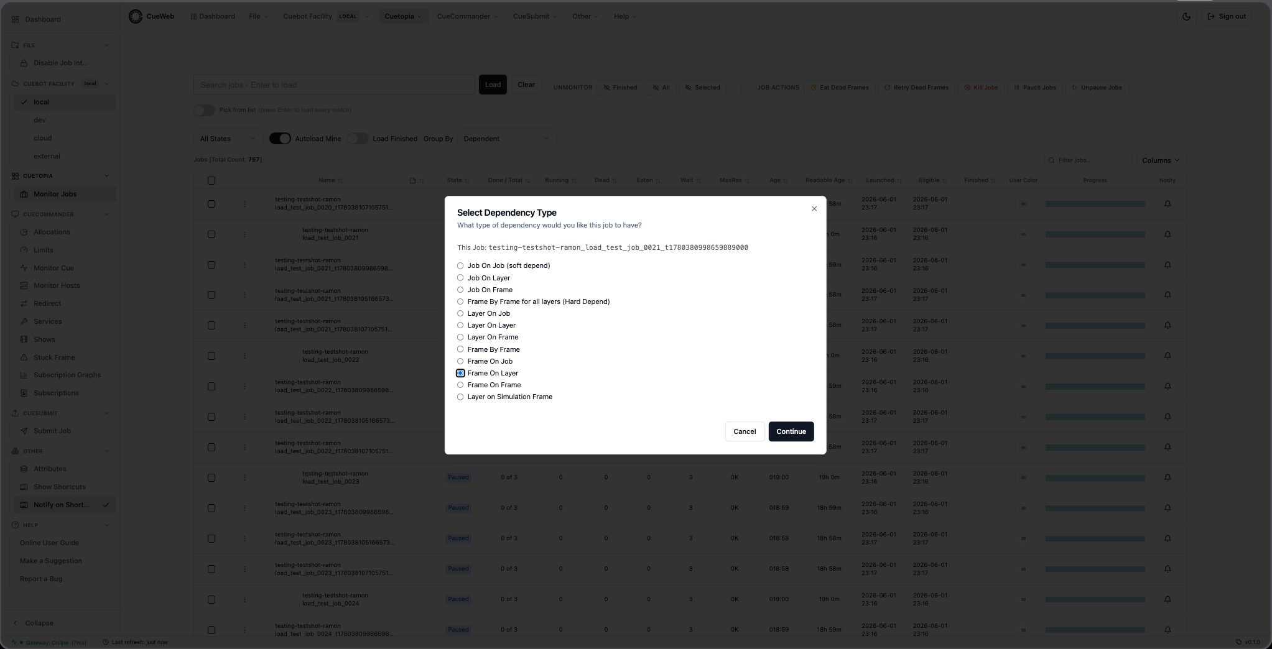
Task: Click the Kill Jobs button
Action: pyautogui.click(x=981, y=88)
